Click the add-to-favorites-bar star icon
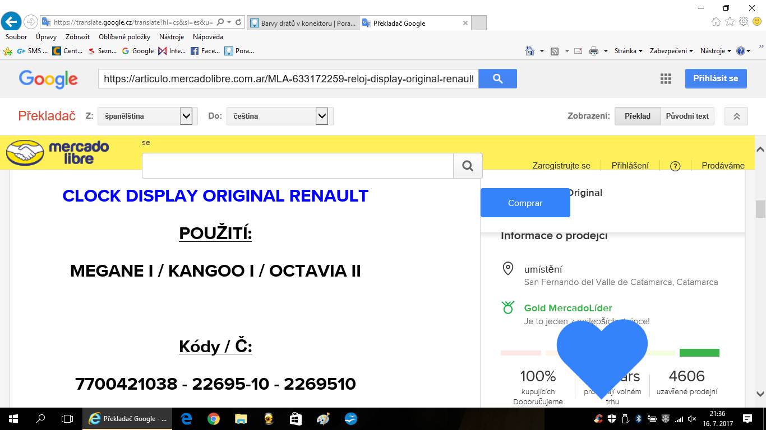 8,51
